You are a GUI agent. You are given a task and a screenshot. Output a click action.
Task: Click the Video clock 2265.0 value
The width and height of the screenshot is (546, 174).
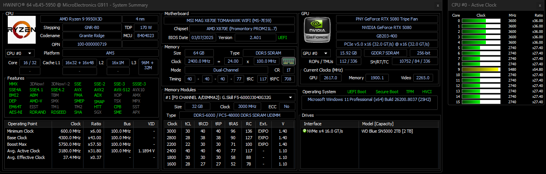click(423, 78)
